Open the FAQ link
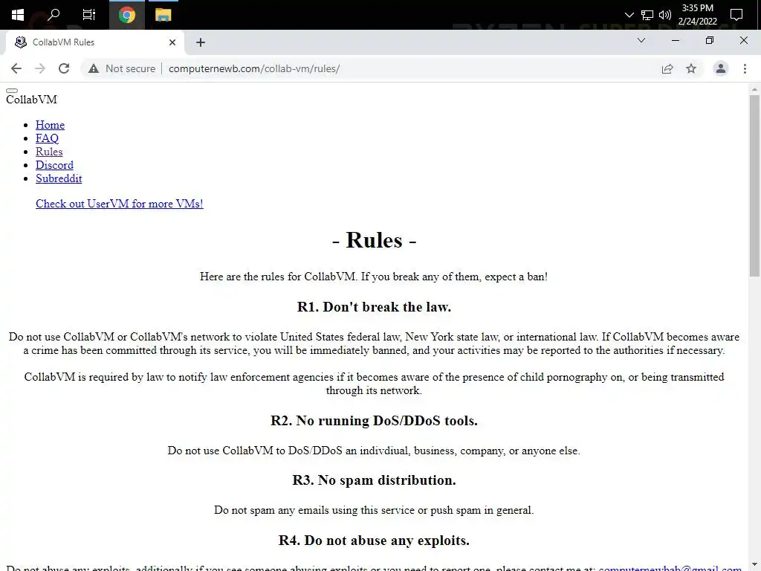761x571 pixels. tap(47, 138)
